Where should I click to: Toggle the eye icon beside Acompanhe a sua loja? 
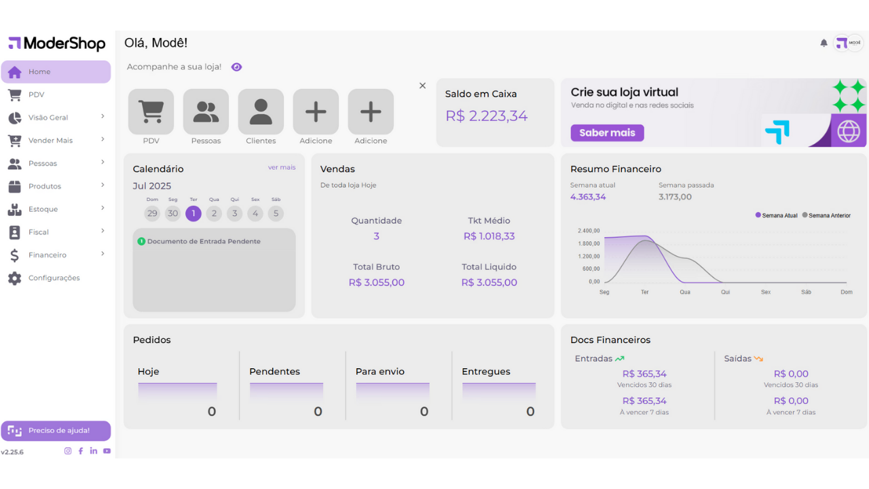click(x=236, y=67)
